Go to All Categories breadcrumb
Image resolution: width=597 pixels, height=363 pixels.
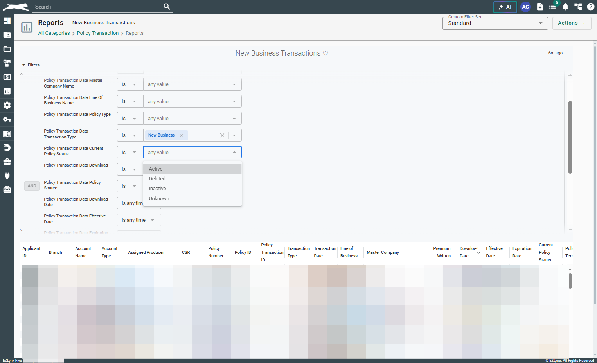click(54, 33)
